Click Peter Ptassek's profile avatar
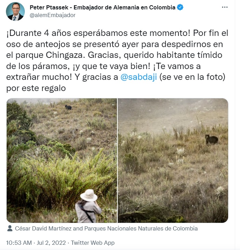240x250 pixels. [15, 12]
